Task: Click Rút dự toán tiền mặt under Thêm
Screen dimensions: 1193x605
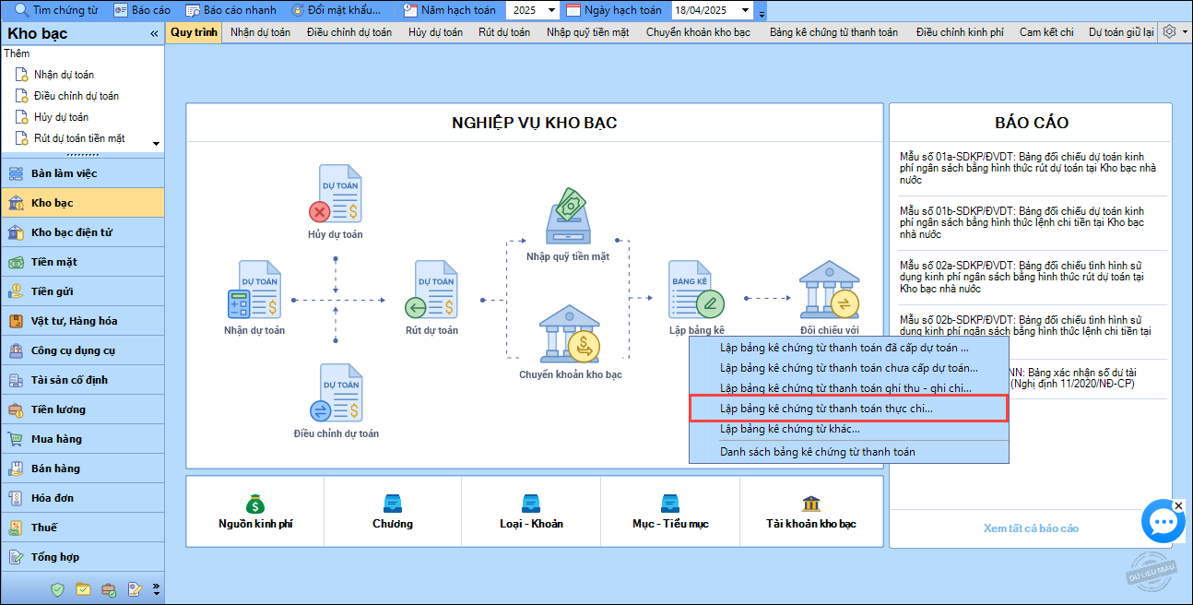Action: [69, 138]
